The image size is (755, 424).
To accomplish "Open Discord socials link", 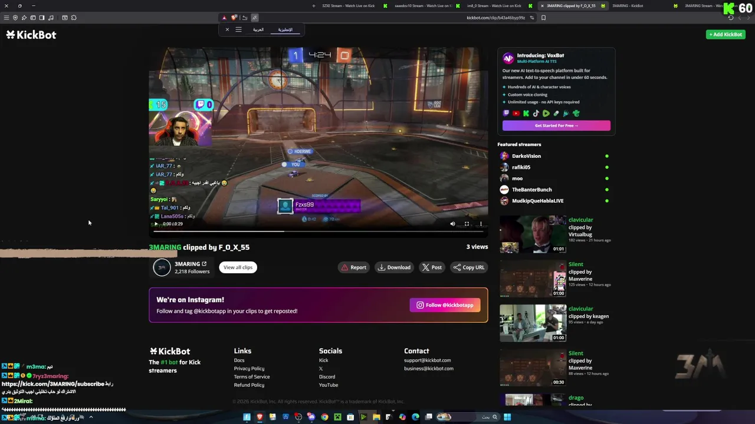I will (327, 377).
